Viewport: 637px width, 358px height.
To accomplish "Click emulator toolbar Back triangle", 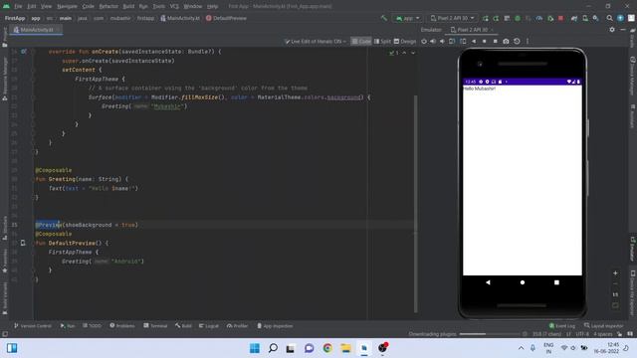I will pyautogui.click(x=474, y=42).
